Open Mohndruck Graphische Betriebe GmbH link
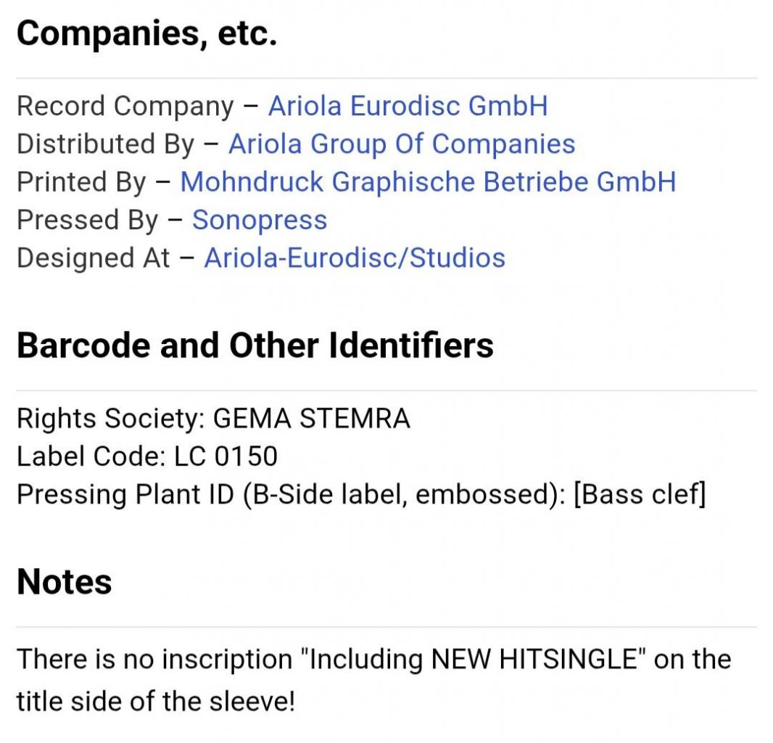 pos(427,182)
